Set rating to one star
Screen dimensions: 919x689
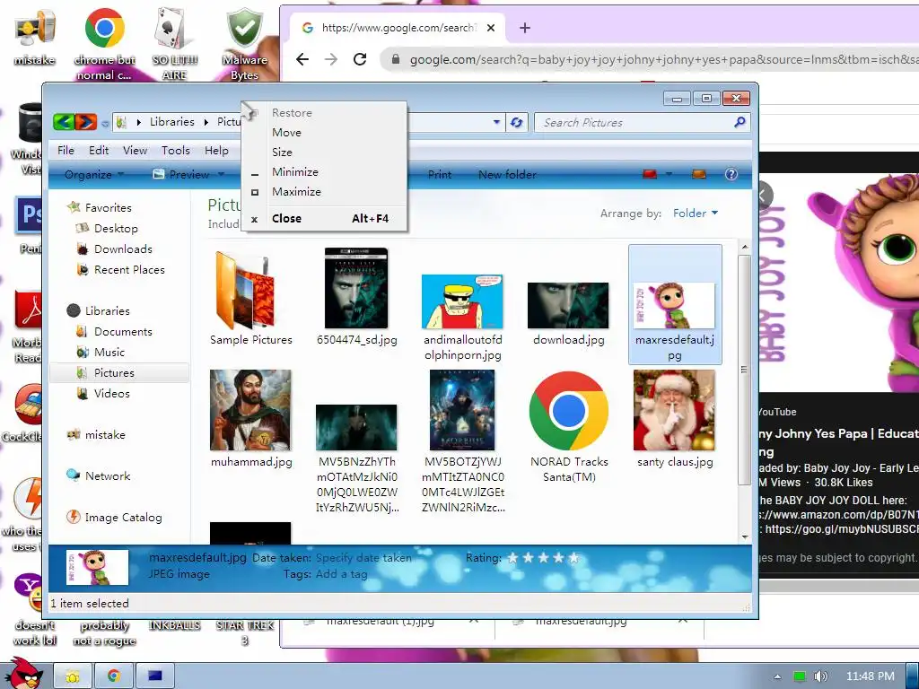[512, 558]
